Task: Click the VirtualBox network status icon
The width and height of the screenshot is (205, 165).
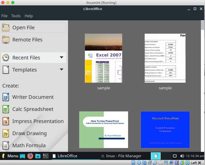Action: click(150, 163)
